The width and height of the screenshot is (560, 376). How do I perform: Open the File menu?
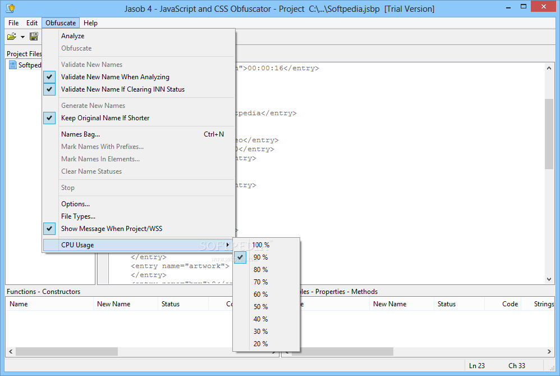13,23
